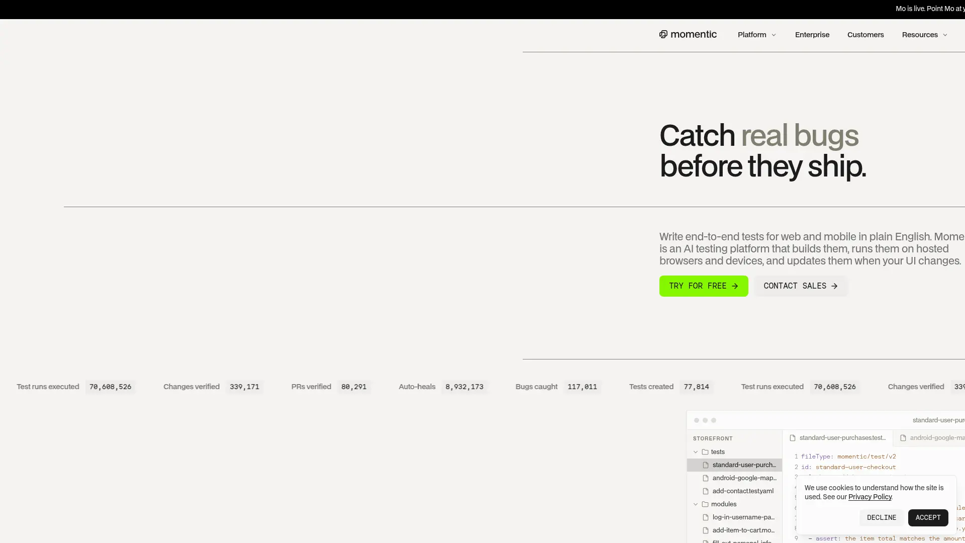Open the Privacy Policy link
The height and width of the screenshot is (543, 965).
click(x=870, y=497)
